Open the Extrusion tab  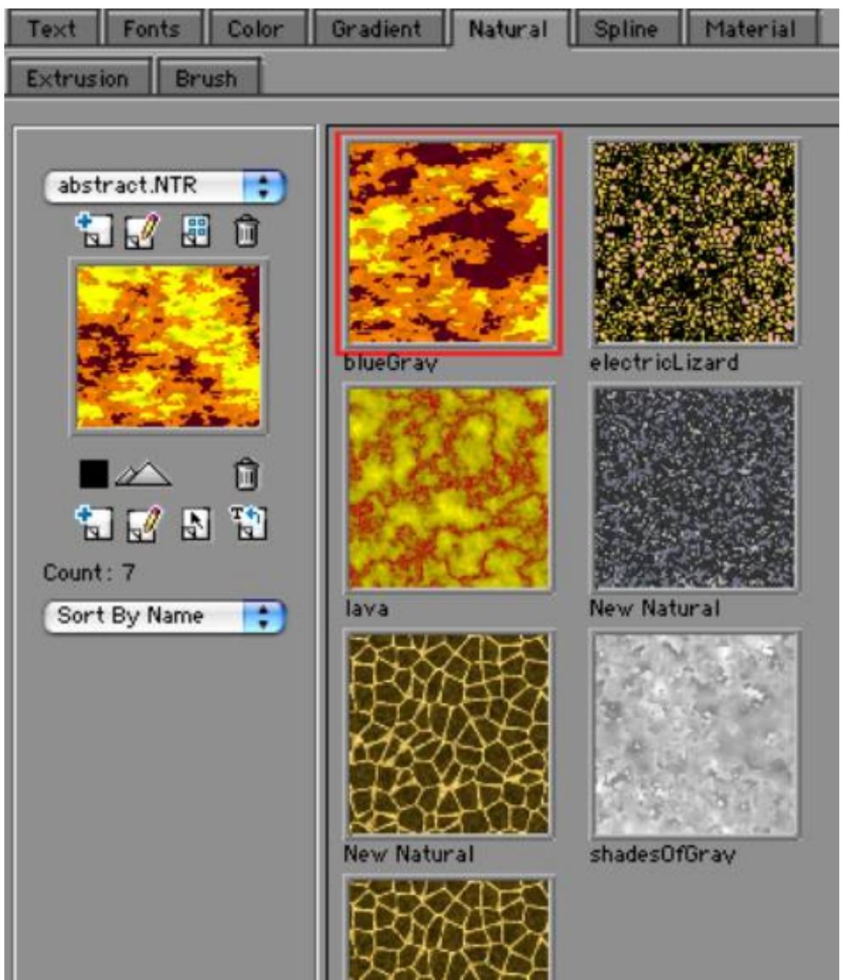click(x=77, y=79)
